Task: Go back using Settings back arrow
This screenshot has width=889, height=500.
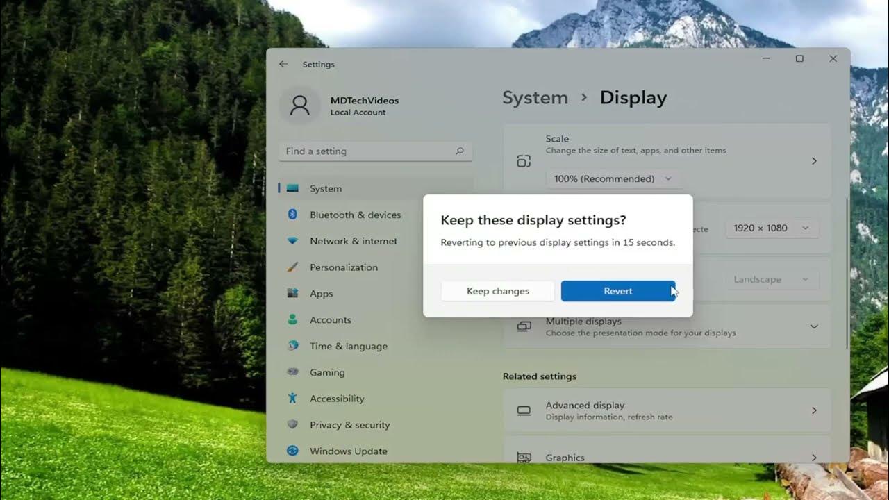Action: 283,64
